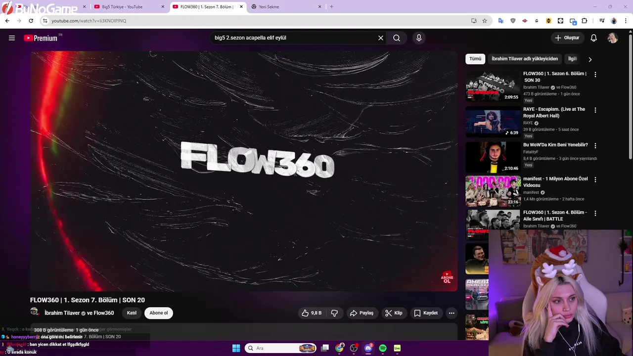
Task: Open Chrome from the taskbar
Action: 339,348
